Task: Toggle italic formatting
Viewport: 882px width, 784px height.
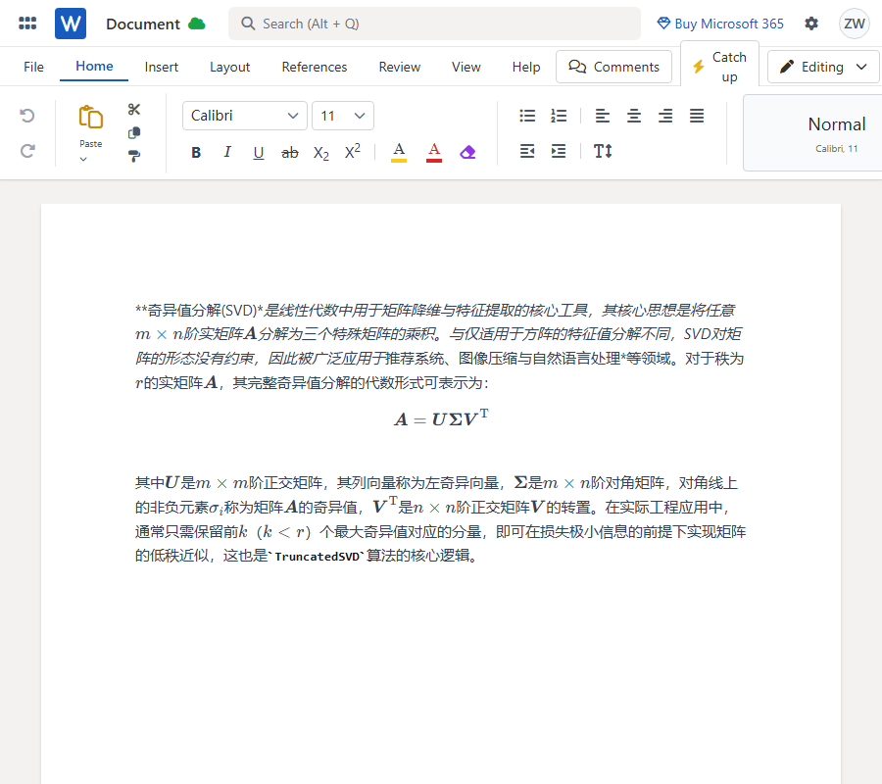Action: coord(227,152)
